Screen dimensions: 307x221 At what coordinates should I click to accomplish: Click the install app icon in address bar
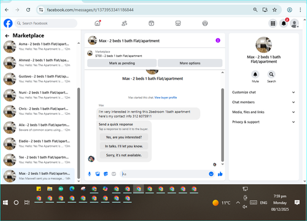265,10
